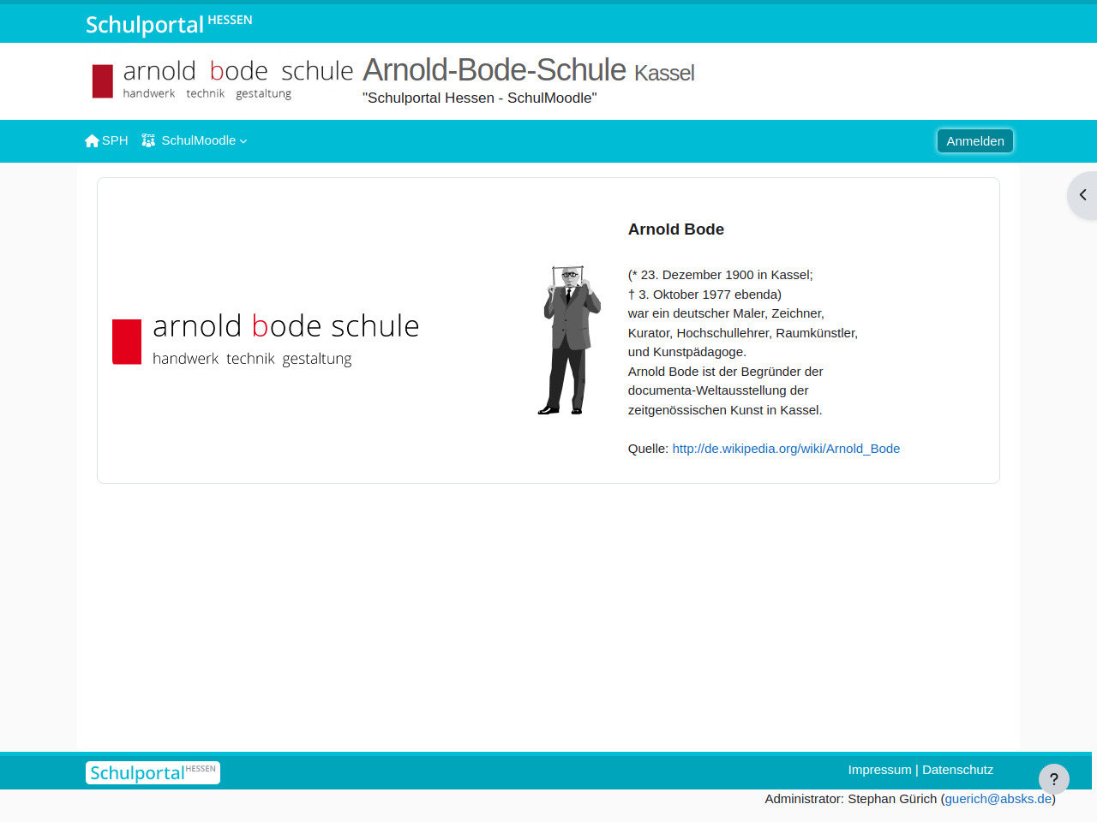The width and height of the screenshot is (1097, 822).
Task: Click the Arnold Bode figure illustration
Action: coord(570,340)
